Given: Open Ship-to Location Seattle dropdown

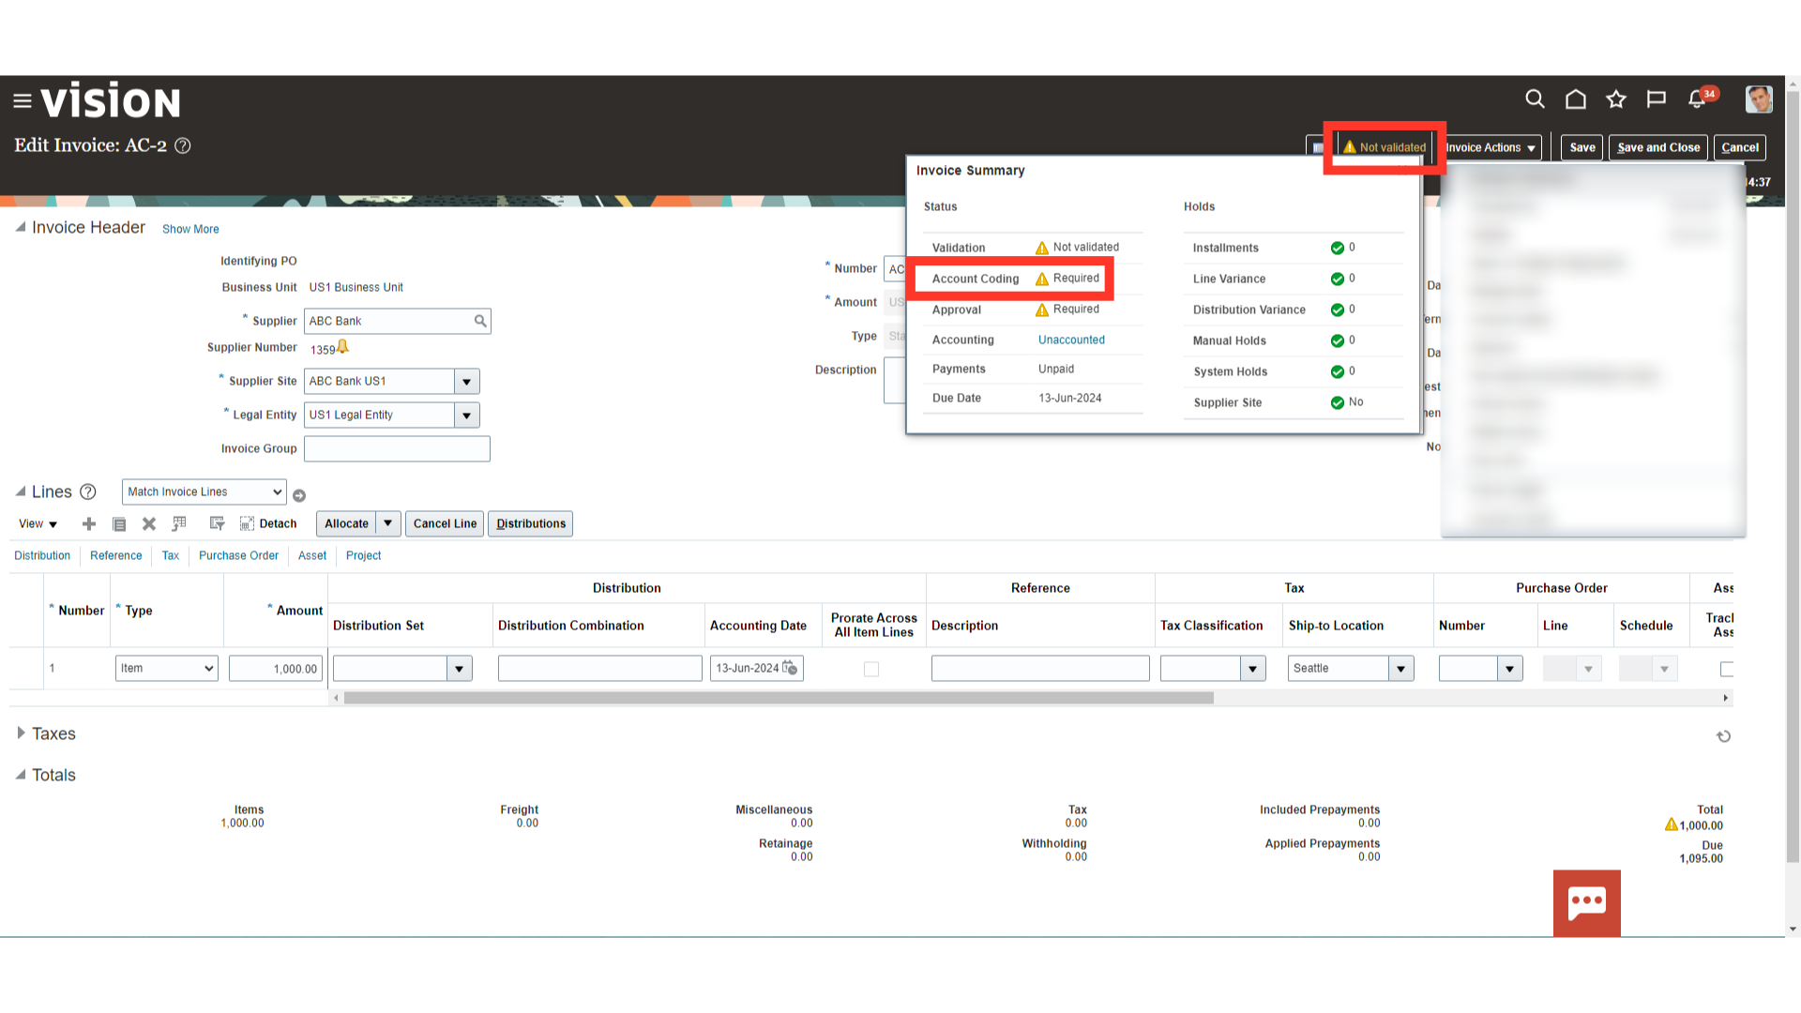Looking at the screenshot, I should click(x=1401, y=669).
